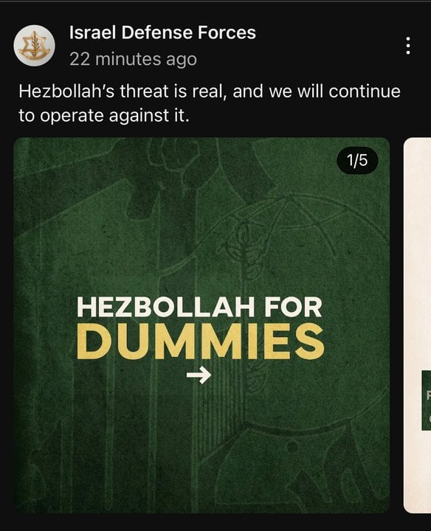Open the three-dot post options menu
This screenshot has width=431, height=531.
[408, 46]
